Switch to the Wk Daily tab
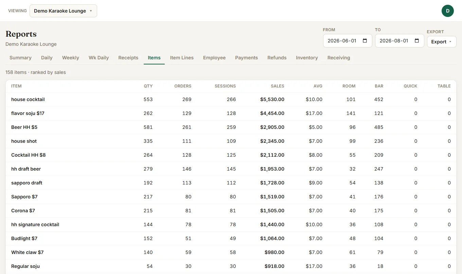Viewport: 462px width, 274px height. pyautogui.click(x=99, y=58)
